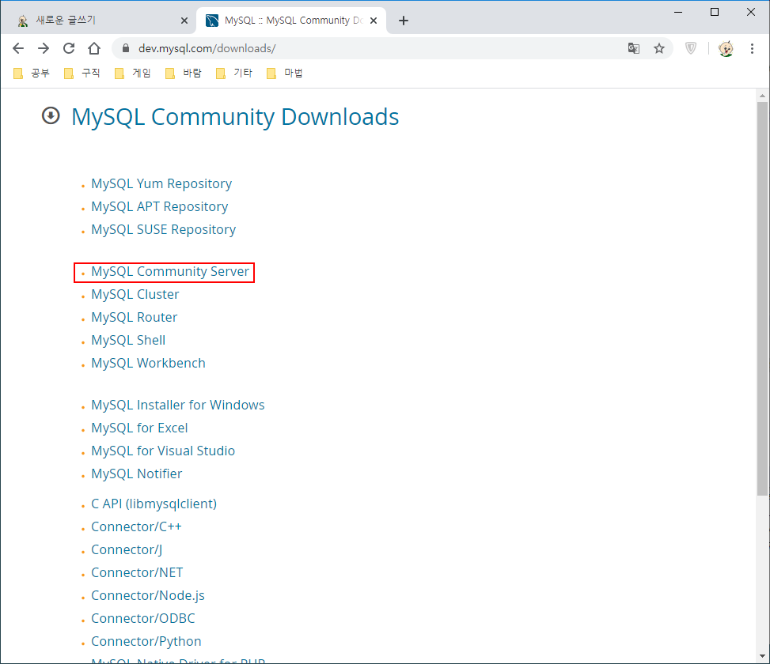770x664 pixels.
Task: Open the browser home page
Action: coord(94,48)
